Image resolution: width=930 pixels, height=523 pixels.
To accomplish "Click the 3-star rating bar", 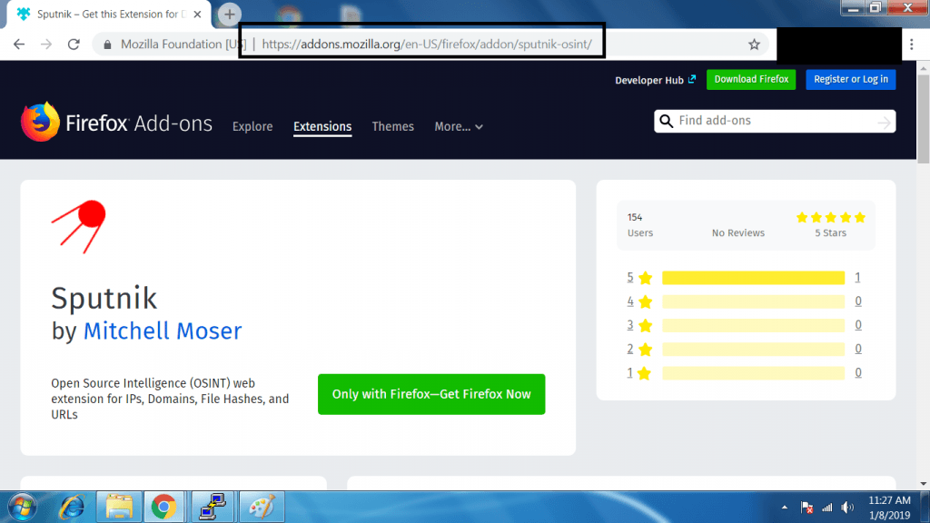I will (x=753, y=325).
